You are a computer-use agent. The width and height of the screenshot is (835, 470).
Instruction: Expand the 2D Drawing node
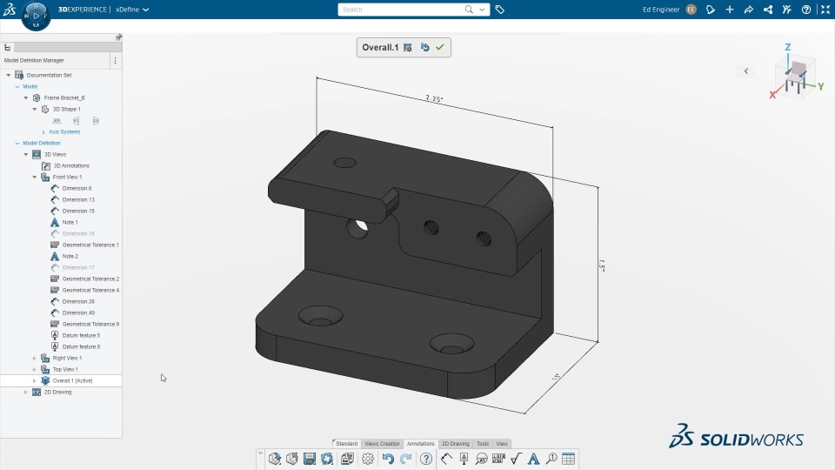[x=26, y=393]
